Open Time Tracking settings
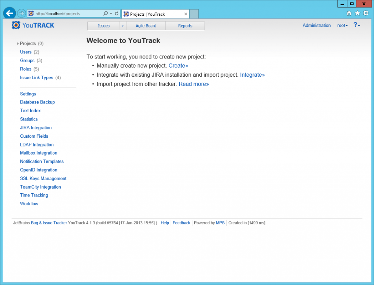The image size is (374, 285). coord(34,195)
